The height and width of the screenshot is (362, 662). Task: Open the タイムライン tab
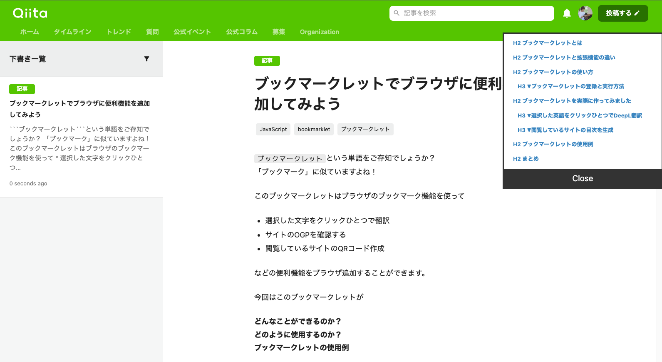tap(72, 32)
